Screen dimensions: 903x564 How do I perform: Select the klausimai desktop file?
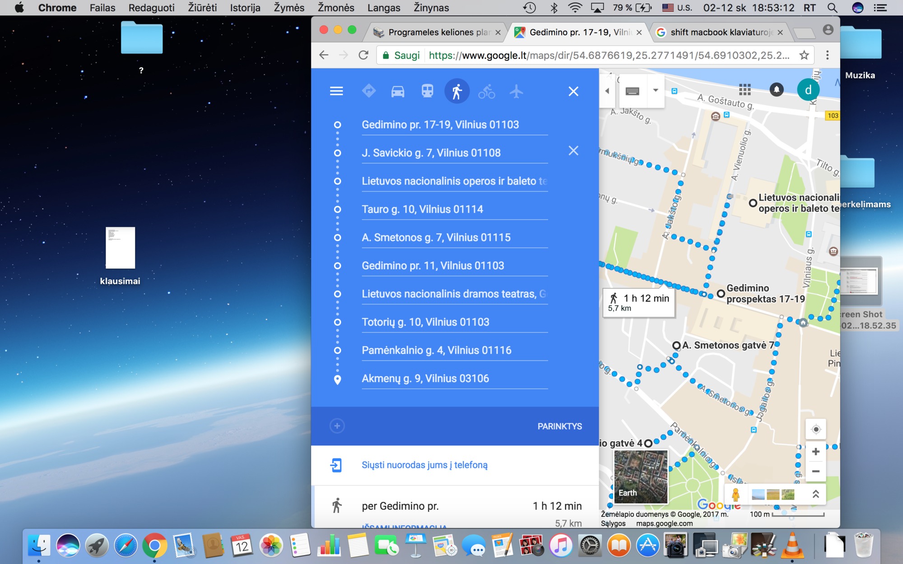tap(120, 256)
